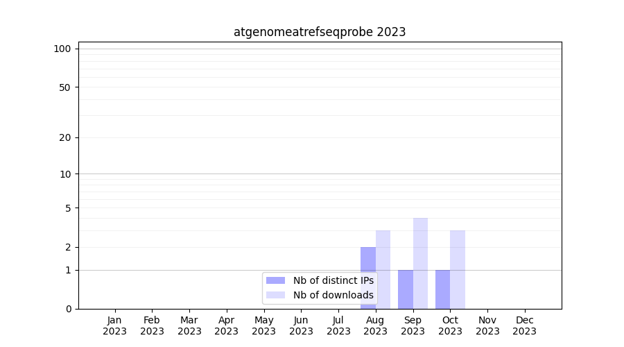624x347 pixels.
Task: Click the May 2023 x-axis label
Action: tap(263, 325)
